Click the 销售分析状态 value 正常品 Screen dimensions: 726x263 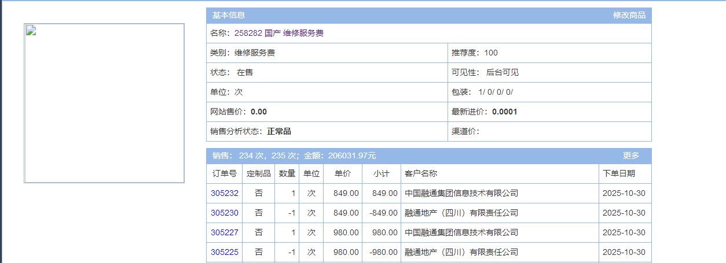coord(278,131)
